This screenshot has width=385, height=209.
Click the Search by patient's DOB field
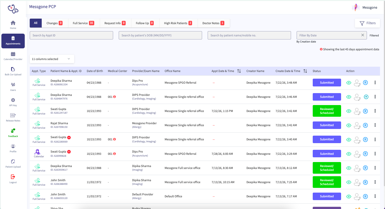(160, 35)
